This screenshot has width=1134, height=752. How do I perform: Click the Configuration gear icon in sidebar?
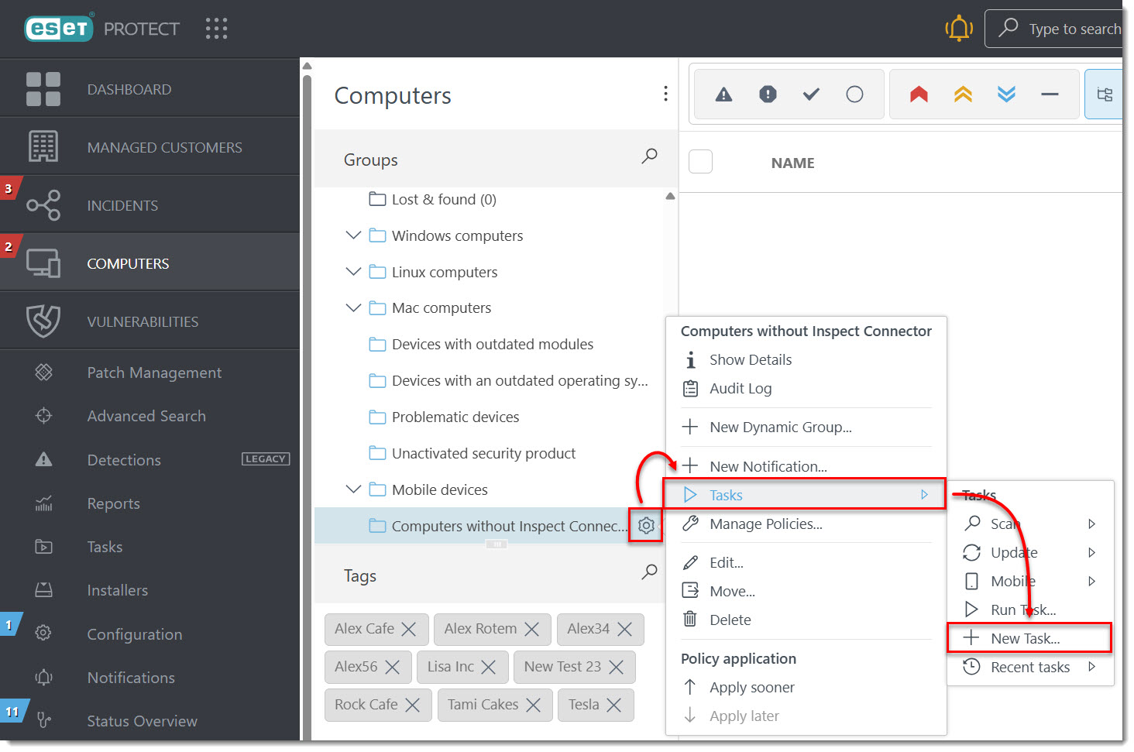pyautogui.click(x=44, y=634)
